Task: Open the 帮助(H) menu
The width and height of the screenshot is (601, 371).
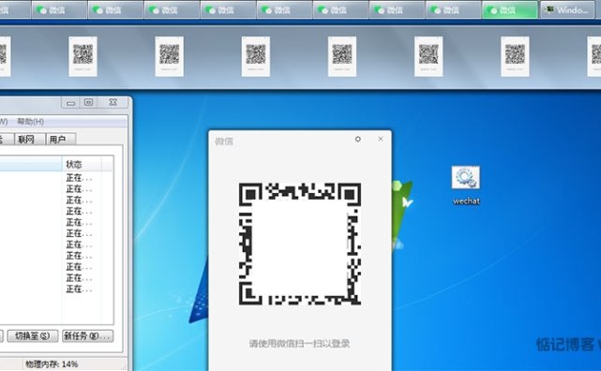Action: (30, 122)
